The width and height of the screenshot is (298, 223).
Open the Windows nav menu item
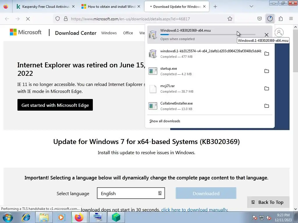(x=109, y=33)
